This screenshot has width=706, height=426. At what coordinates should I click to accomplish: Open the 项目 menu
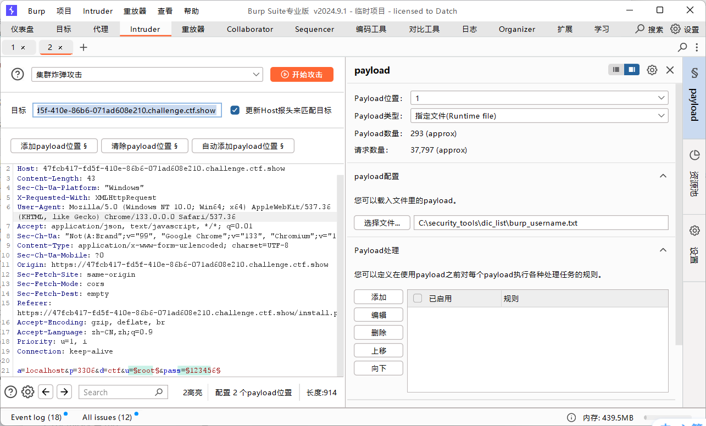(64, 11)
